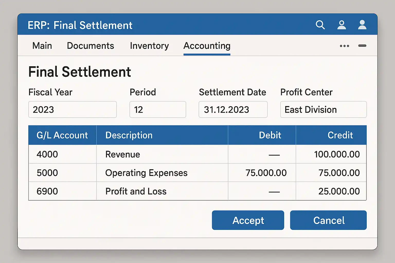This screenshot has width=395, height=263.
Task: Click the Settlement Date field
Action: 233,109
